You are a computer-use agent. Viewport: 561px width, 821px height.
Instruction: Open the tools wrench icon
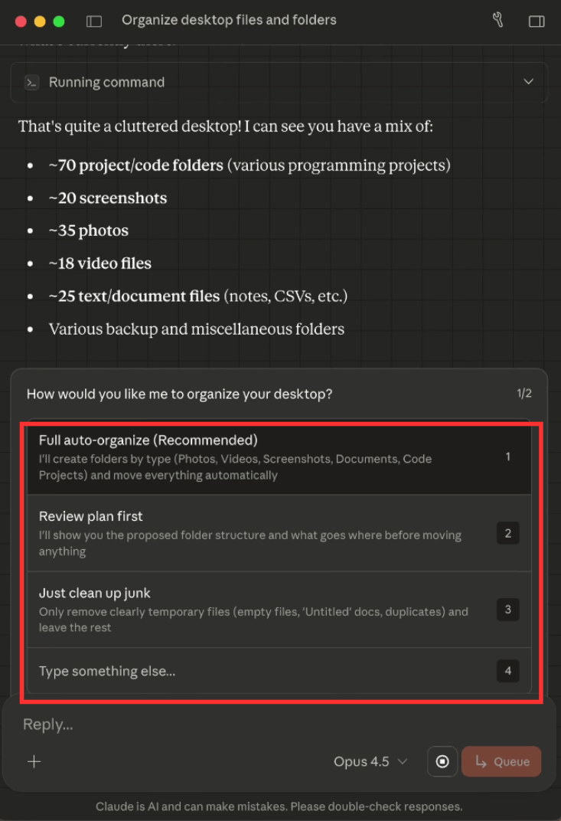498,20
